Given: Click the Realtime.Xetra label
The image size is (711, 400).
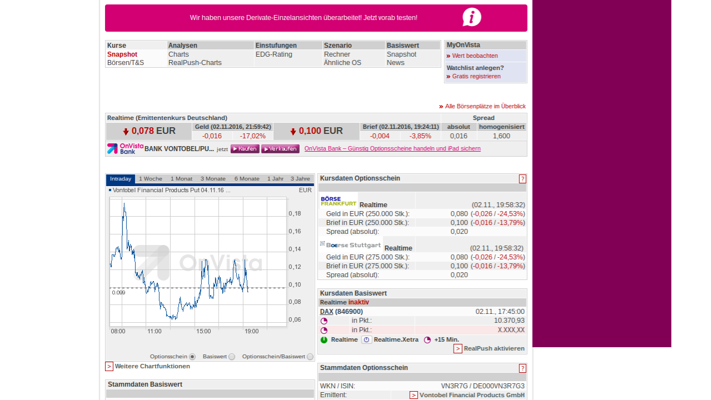Looking at the screenshot, I should coord(396,340).
